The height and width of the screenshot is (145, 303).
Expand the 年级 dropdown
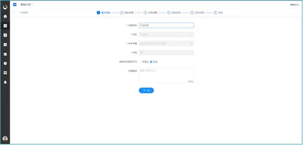coord(166,53)
